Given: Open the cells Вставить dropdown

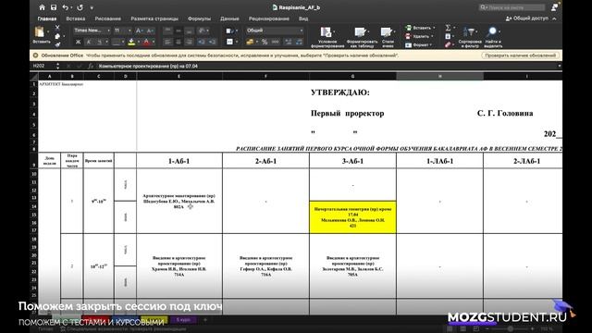Looking at the screenshot, I should coord(420,28).
